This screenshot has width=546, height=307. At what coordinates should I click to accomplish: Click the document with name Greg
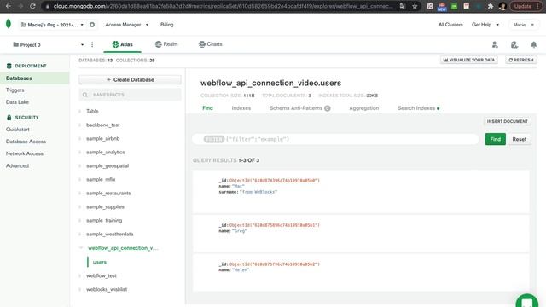pos(361,234)
